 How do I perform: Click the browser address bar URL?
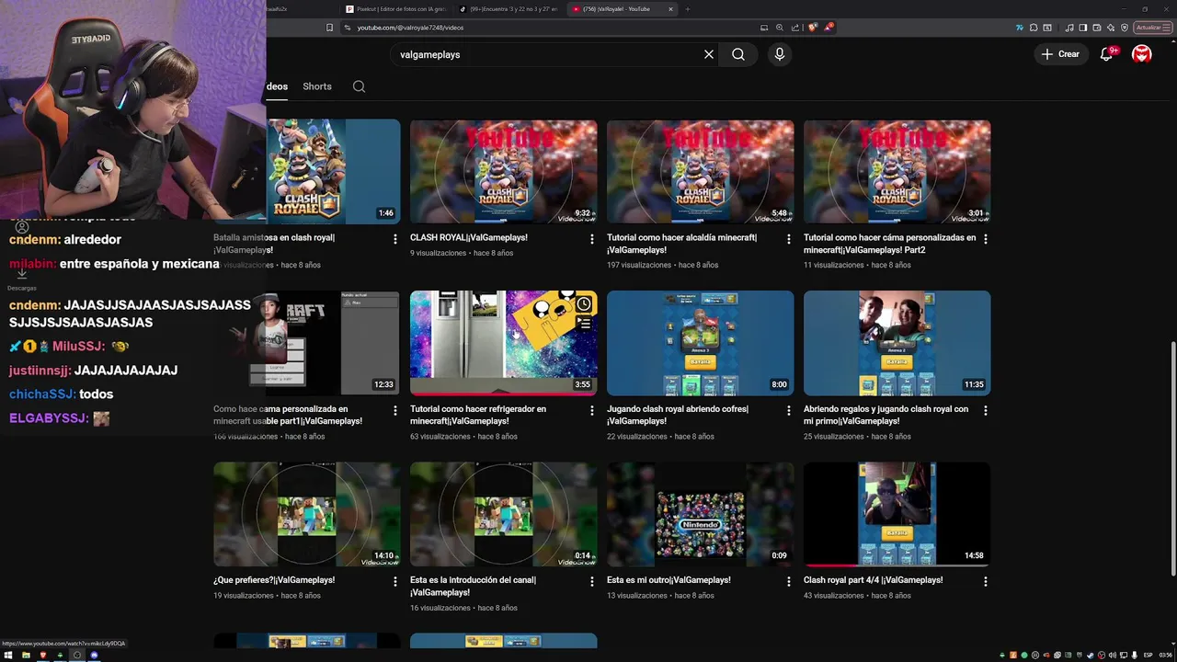[x=410, y=28]
